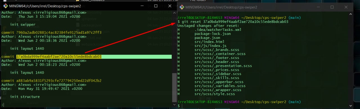Click the left terminal title bar text
The image size is (360, 109).
pos(45,6)
